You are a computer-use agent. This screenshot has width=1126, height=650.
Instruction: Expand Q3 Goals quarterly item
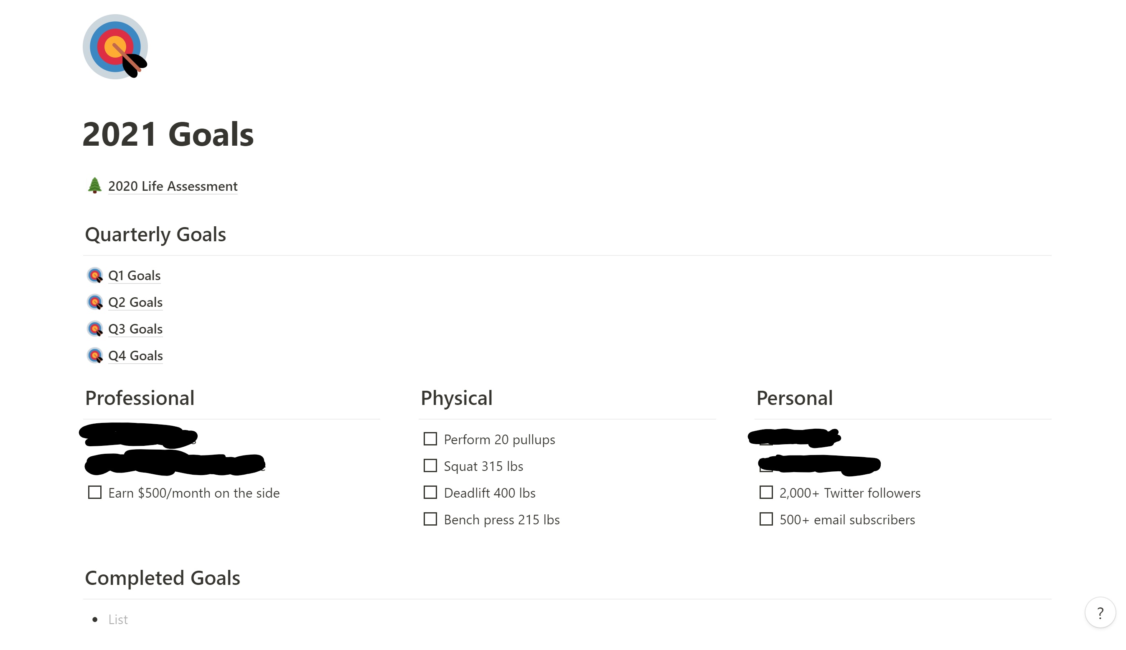click(x=135, y=328)
